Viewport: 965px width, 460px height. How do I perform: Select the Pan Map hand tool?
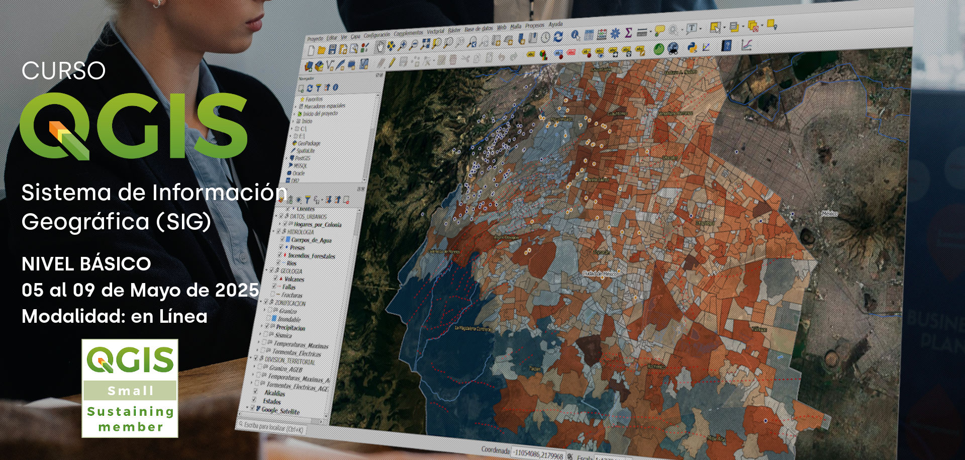380,46
